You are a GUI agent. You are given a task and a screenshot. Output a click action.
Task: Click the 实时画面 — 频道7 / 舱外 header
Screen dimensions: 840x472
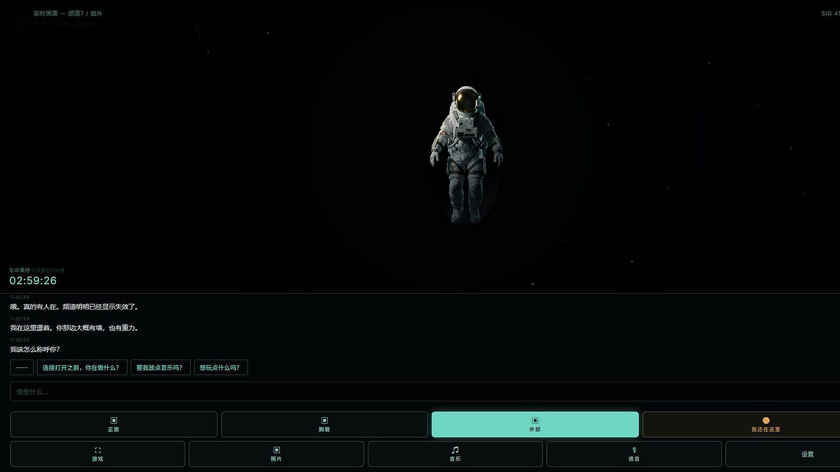click(68, 14)
